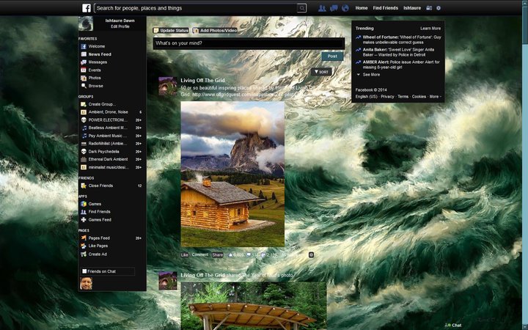
Task: Open the Events calendar icon
Action: tap(84, 70)
